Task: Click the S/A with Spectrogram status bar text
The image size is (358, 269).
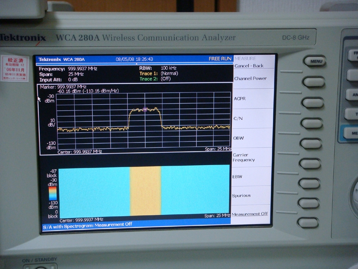Action: tap(87, 226)
